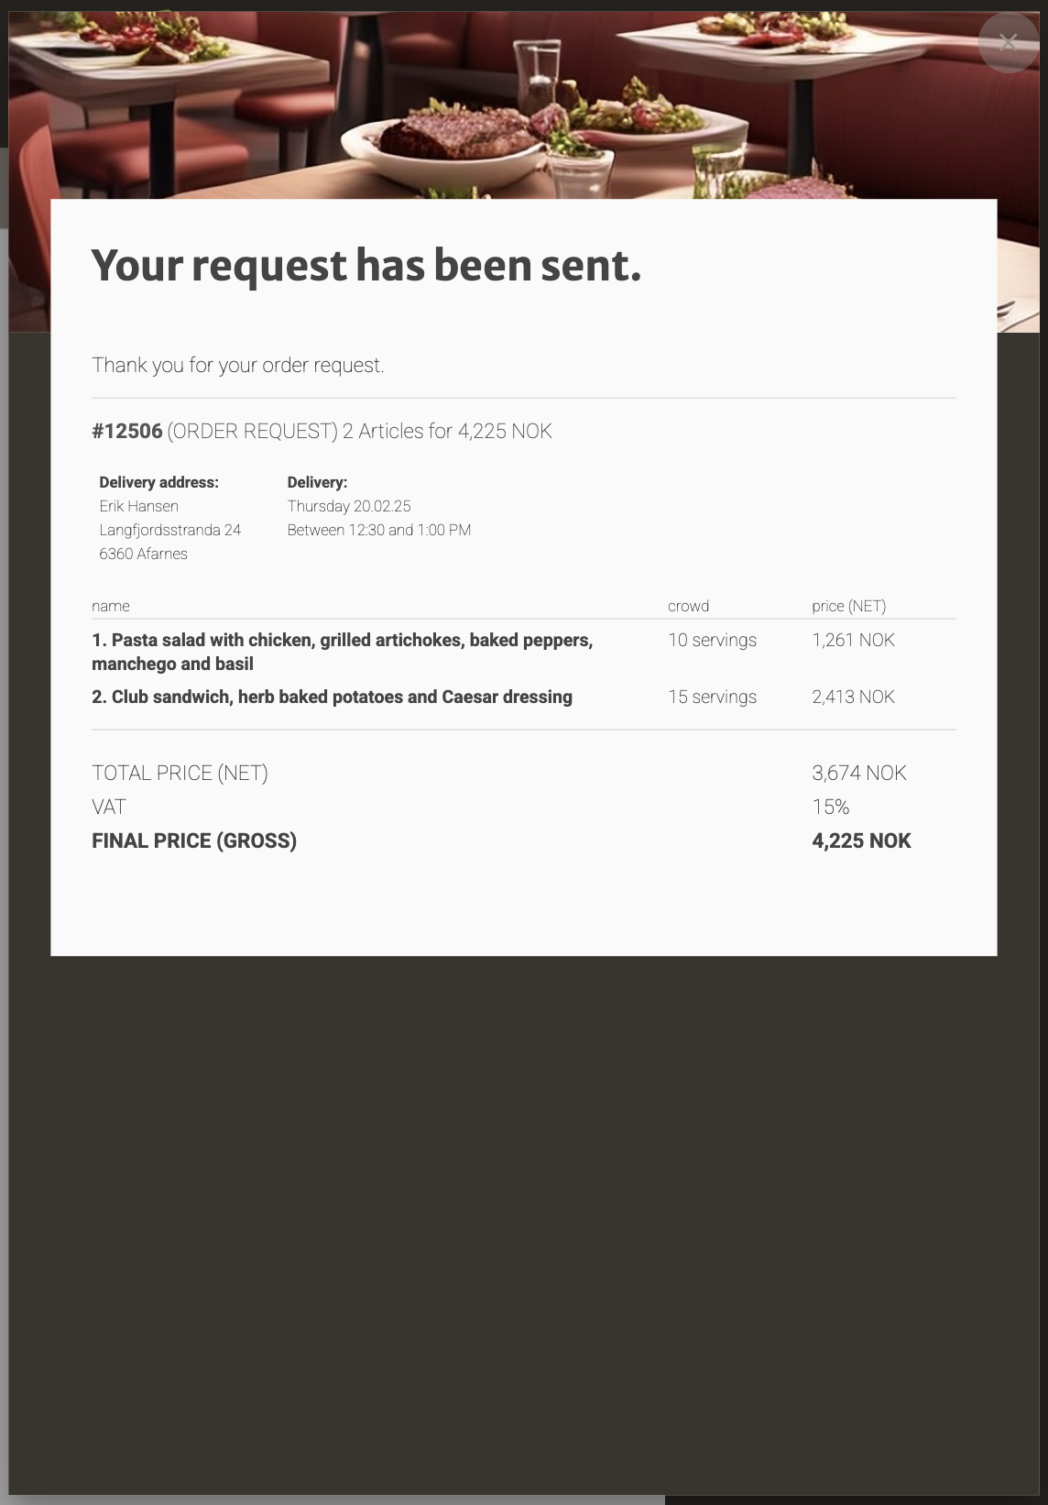Click the 'name' column header

tap(111, 606)
